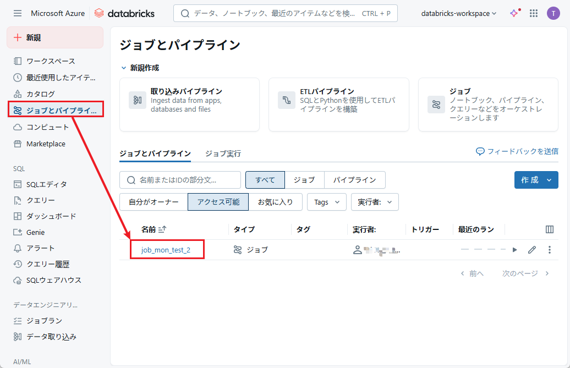The width and height of the screenshot is (570, 368).
Task: Switch to the ジョブ実行 tab
Action: [x=223, y=153]
